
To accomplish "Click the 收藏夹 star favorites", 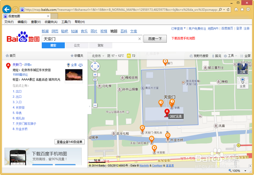I will click(x=77, y=55).
